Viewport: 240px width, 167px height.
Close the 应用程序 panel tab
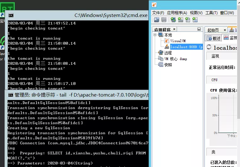coord(174,29)
